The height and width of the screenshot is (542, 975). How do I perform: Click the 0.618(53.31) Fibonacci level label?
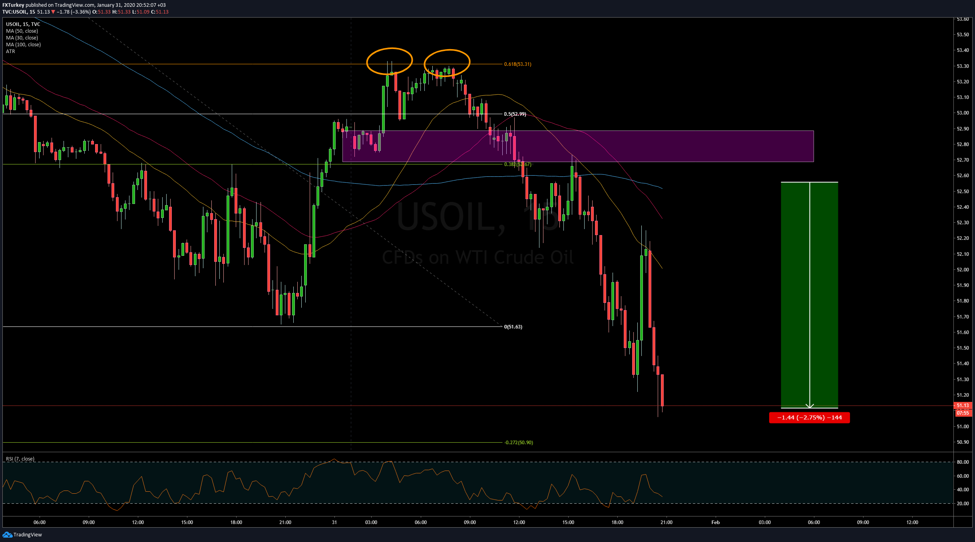[517, 64]
